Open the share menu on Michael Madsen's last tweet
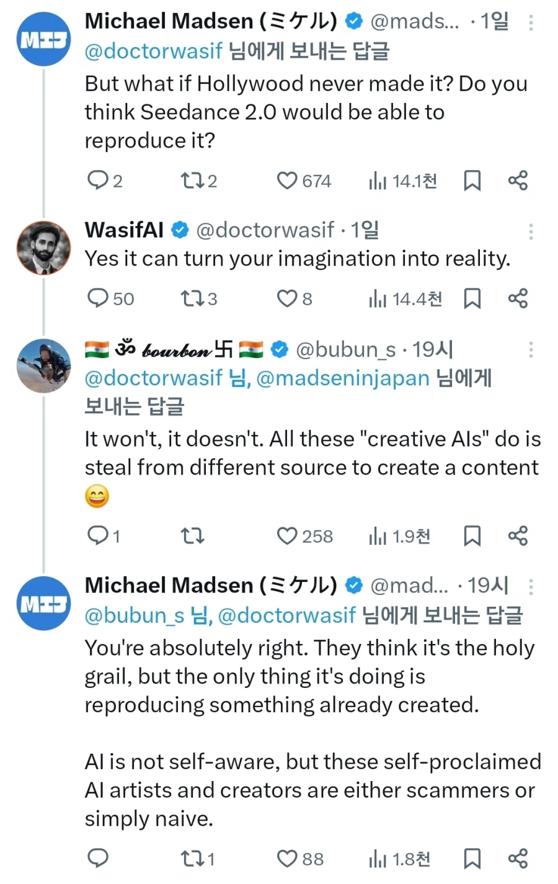Viewport: 558px width, 884px height. [x=518, y=859]
